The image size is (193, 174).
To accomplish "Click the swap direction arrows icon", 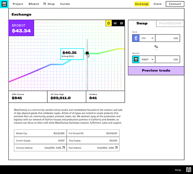I will click(x=156, y=47).
